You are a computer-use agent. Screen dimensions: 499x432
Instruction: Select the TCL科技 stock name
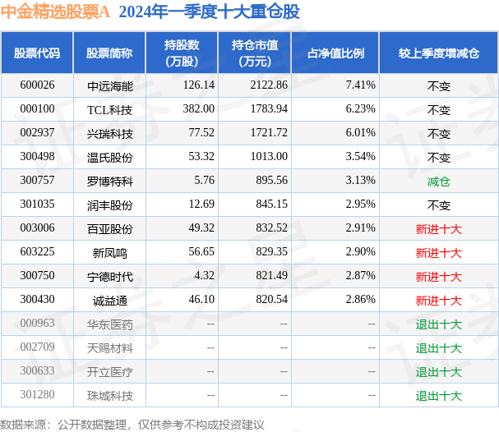110,110
